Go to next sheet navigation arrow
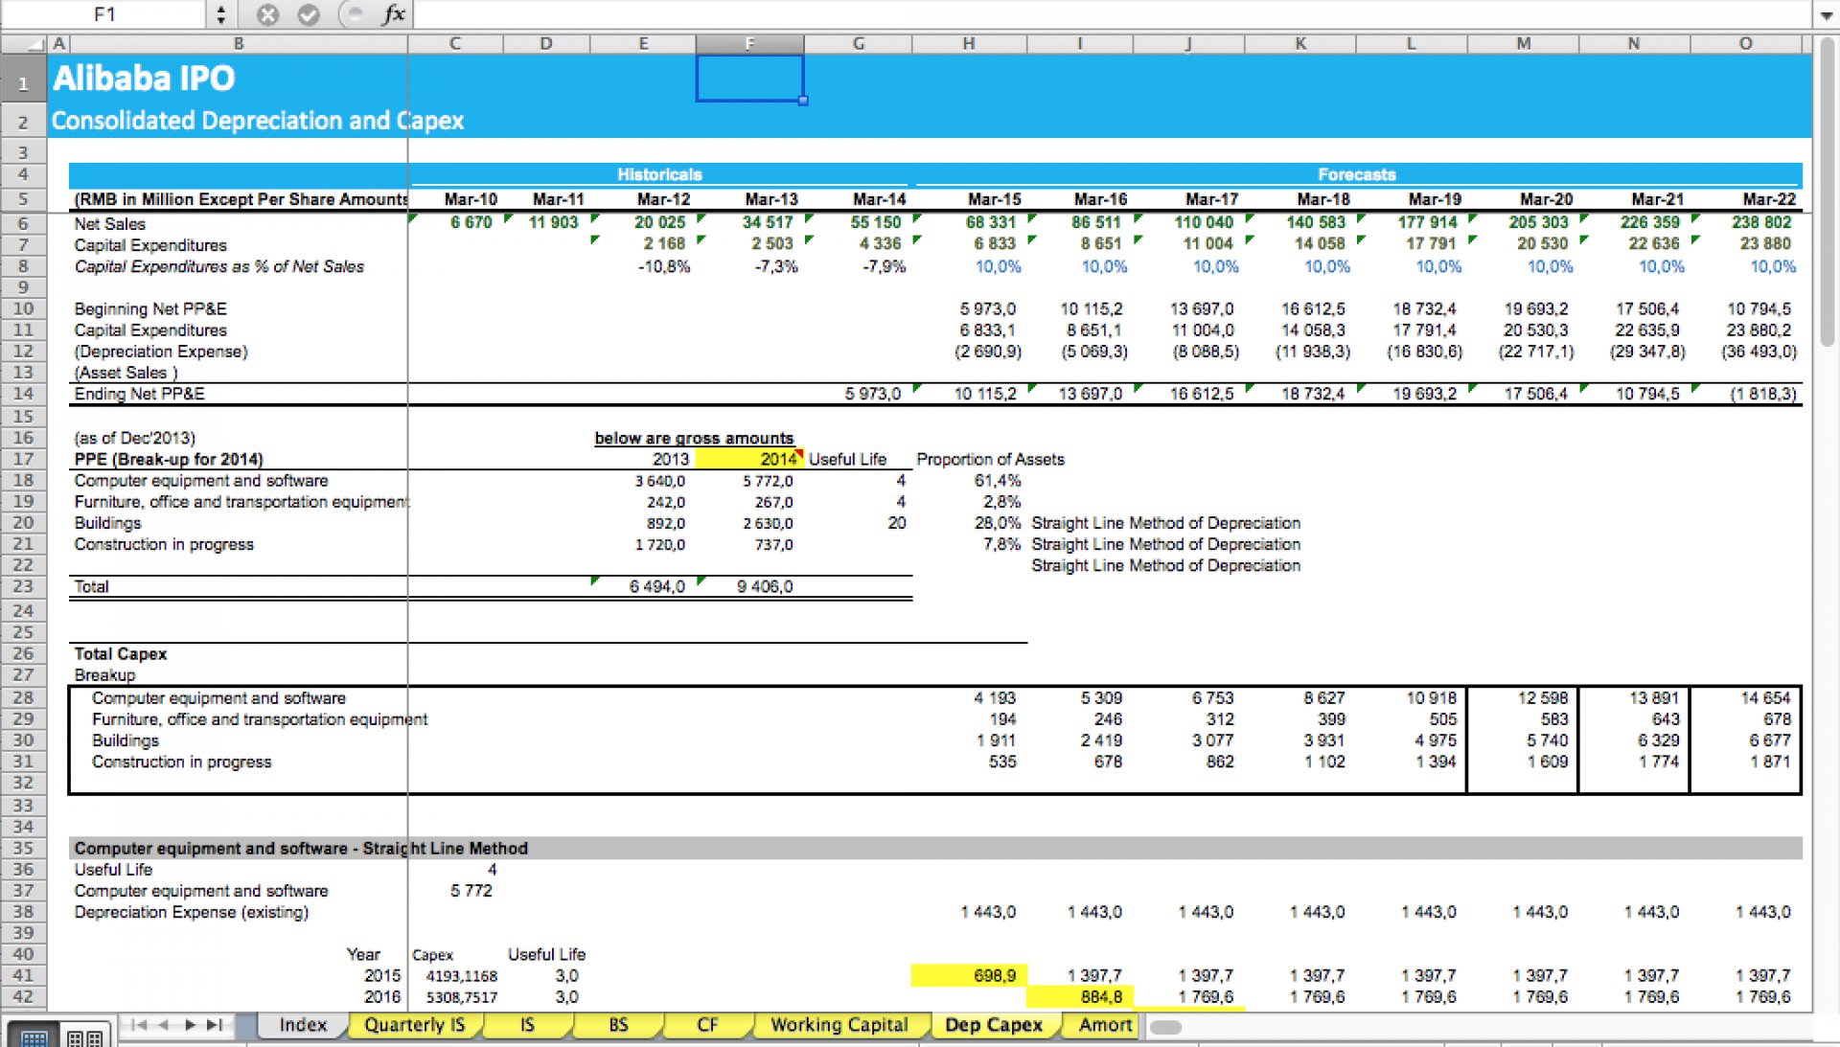Screen dimensions: 1840x1047 [190, 1025]
